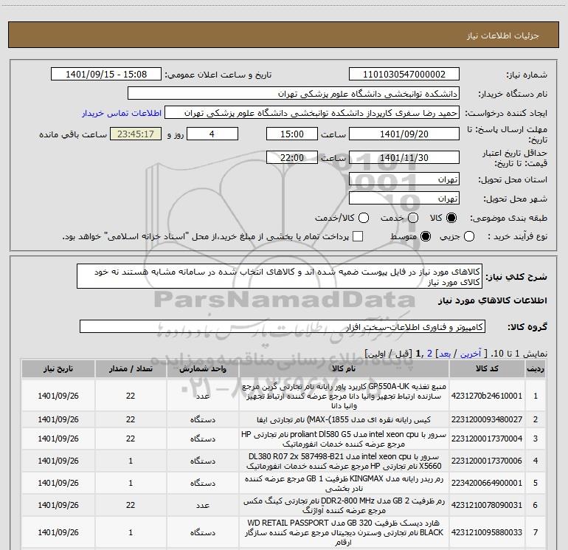Select the کالا radio button

451,218
